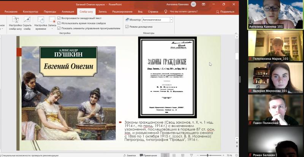
Task: Click the account avatar for Ангелина Камнева
Action: click(x=193, y=4)
